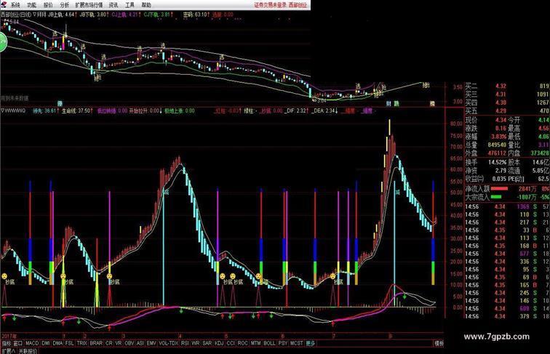Click the 财 marker on price chart
The image size is (550, 354).
point(388,104)
